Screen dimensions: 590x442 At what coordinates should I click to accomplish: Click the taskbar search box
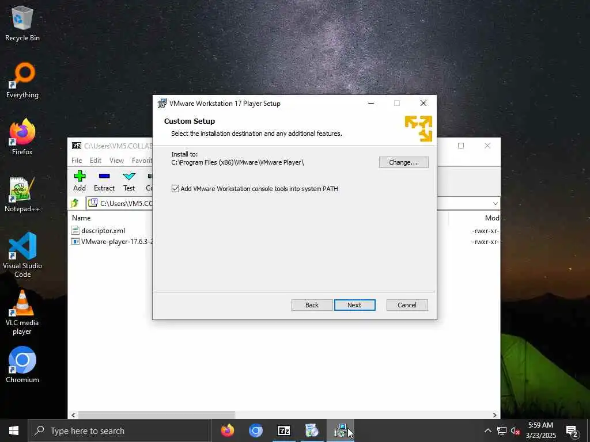[120, 430]
